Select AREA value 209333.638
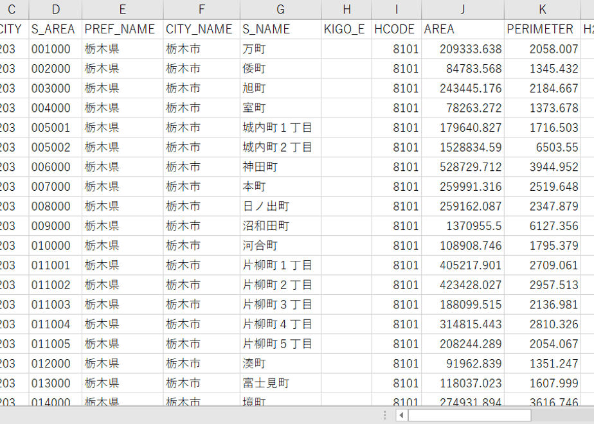This screenshot has width=594, height=424. pos(463,49)
